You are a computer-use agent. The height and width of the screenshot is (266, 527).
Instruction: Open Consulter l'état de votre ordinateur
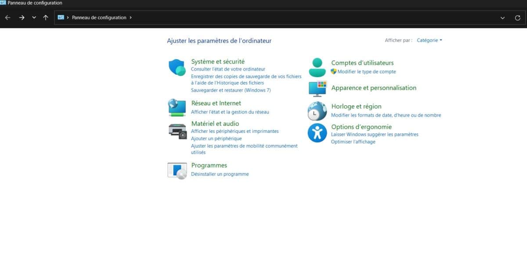point(228,69)
